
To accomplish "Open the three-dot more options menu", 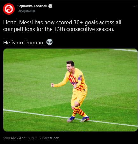I will [136, 6].
